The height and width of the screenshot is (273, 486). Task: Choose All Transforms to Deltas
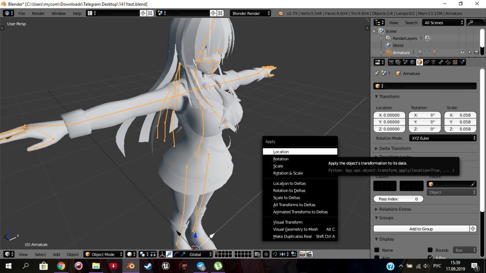click(300, 205)
